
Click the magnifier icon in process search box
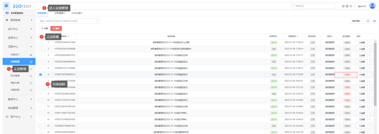tap(97, 21)
